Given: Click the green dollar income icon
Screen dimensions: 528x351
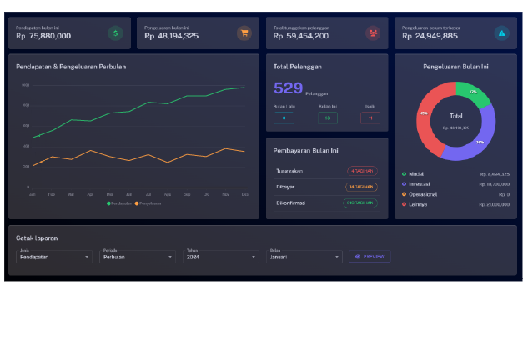Looking at the screenshot, I should pos(116,33).
